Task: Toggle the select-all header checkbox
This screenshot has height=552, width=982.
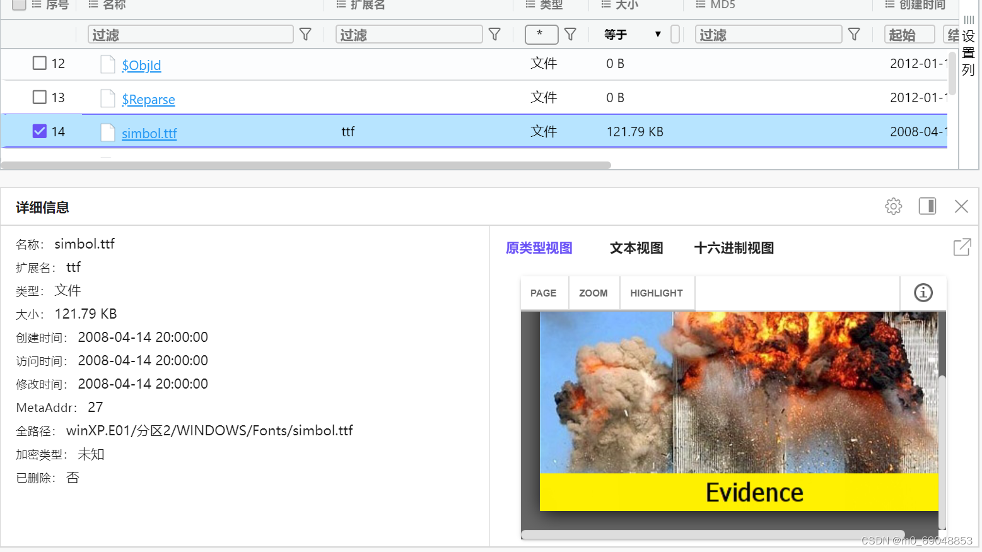Action: pyautogui.click(x=19, y=4)
